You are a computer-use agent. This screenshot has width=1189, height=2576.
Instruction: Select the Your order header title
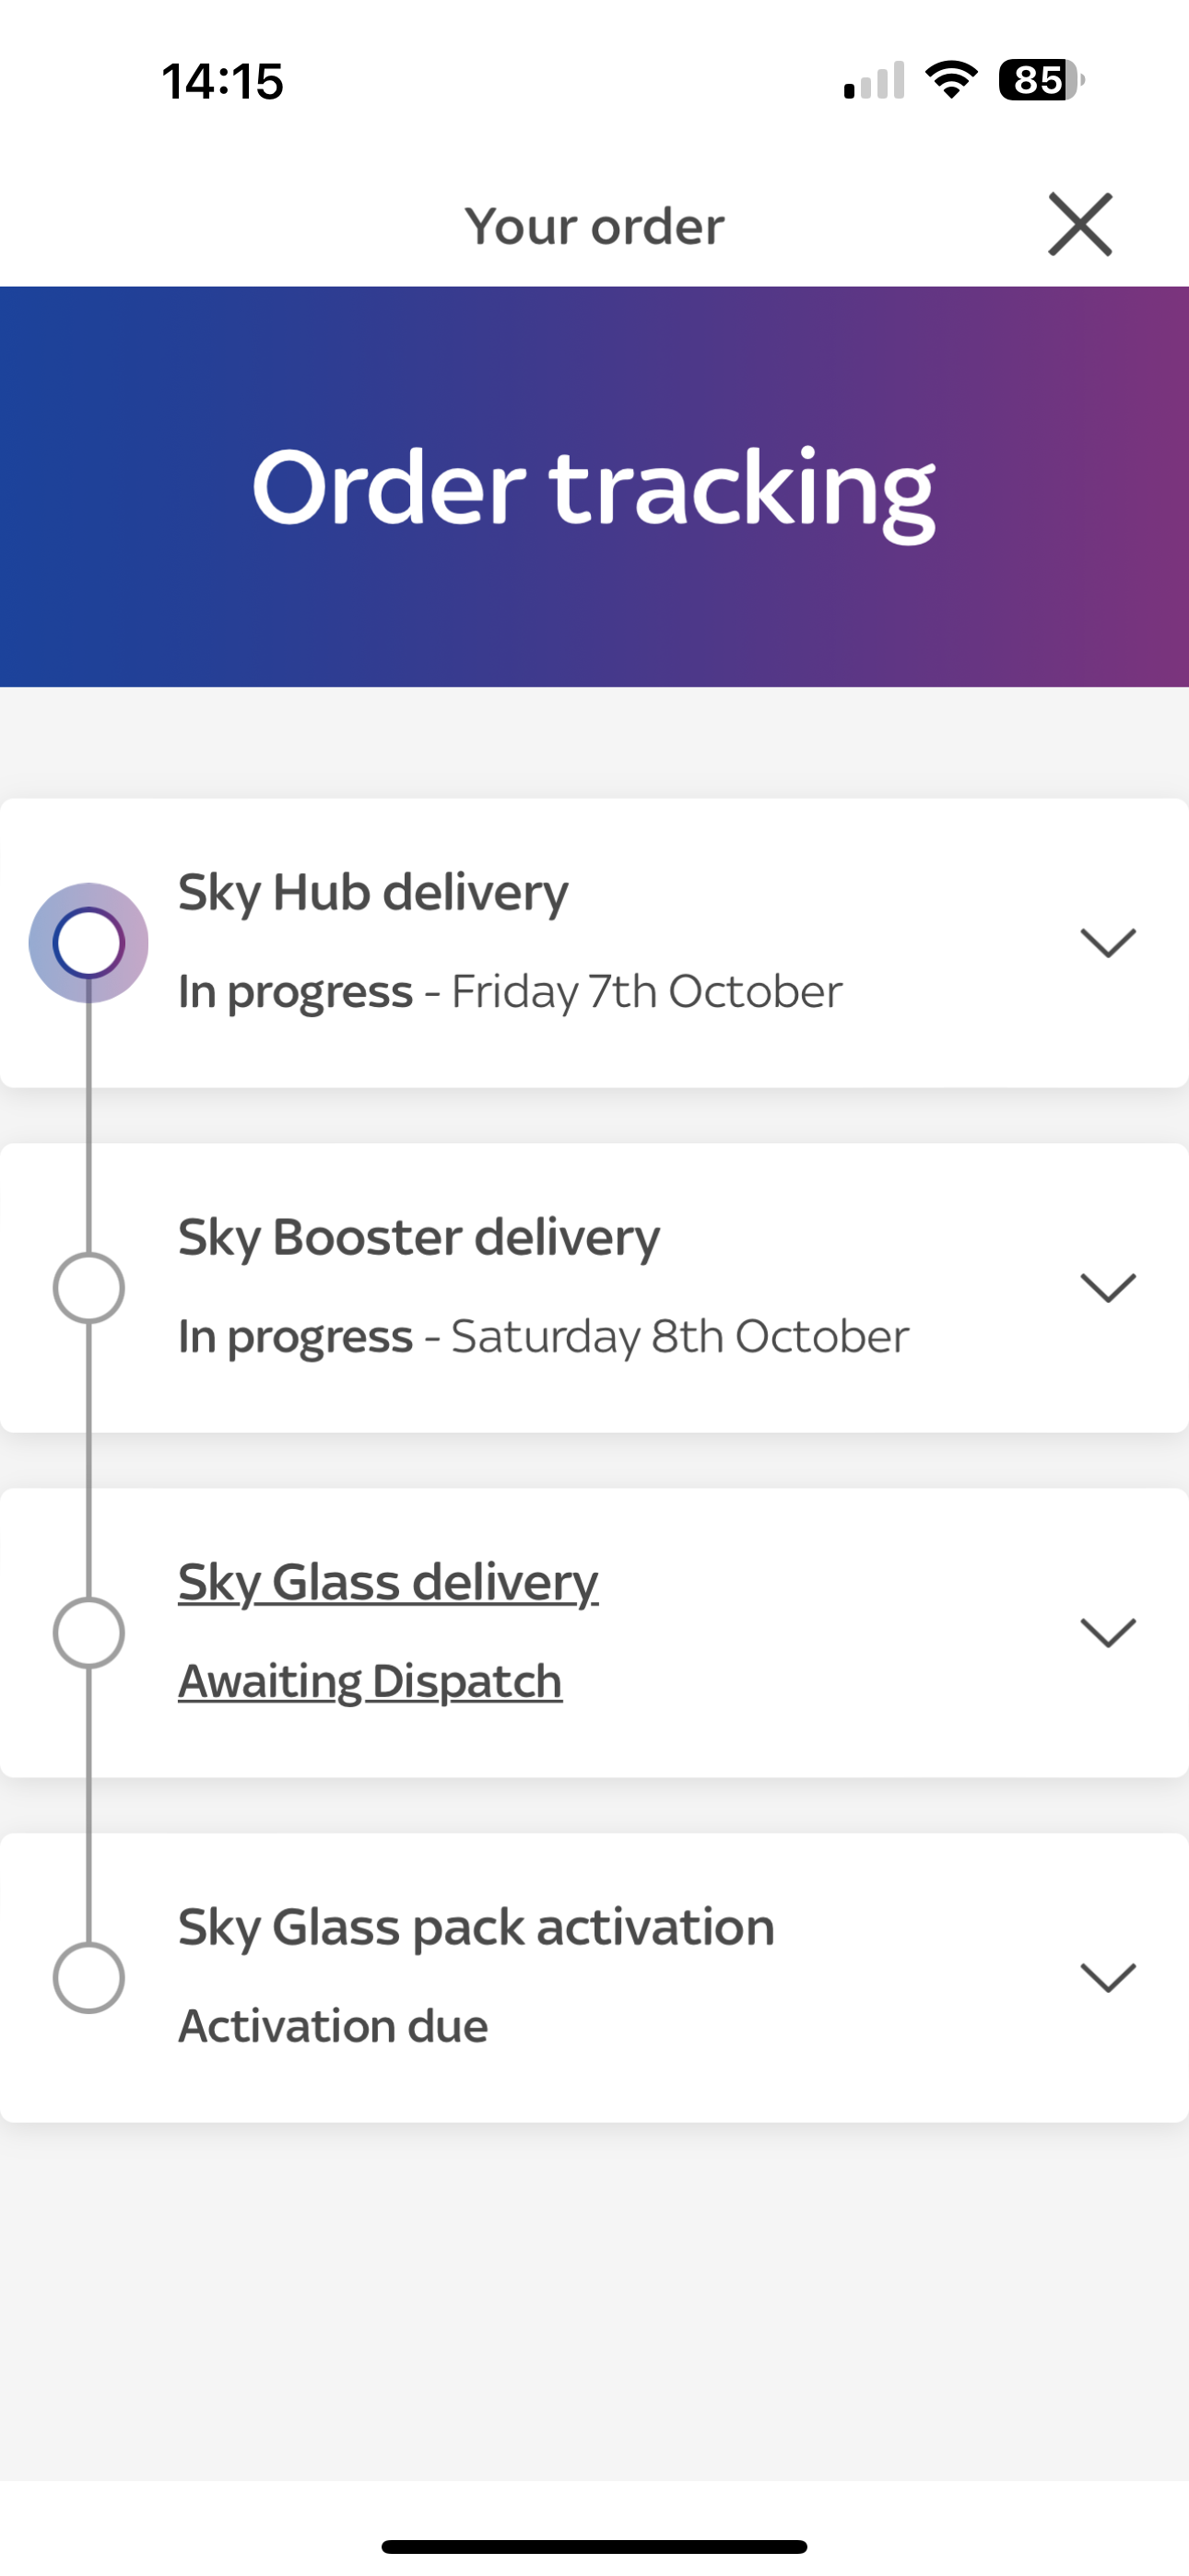[x=594, y=225]
